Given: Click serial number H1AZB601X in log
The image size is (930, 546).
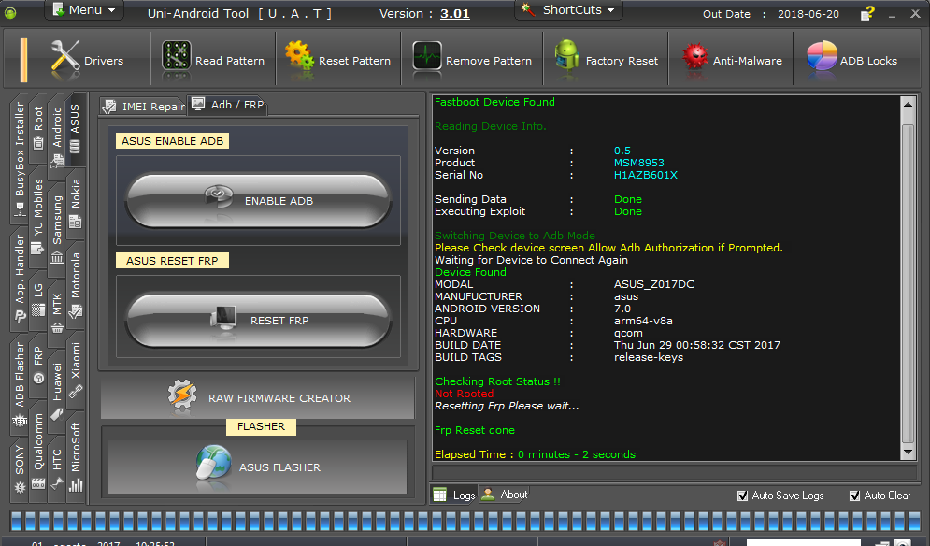Looking at the screenshot, I should tap(645, 175).
